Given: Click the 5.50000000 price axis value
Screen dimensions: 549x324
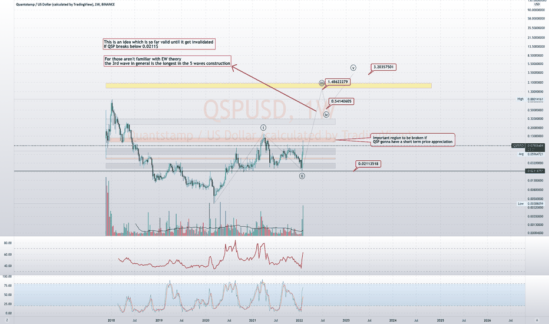Looking at the screenshot, I should tap(536, 64).
